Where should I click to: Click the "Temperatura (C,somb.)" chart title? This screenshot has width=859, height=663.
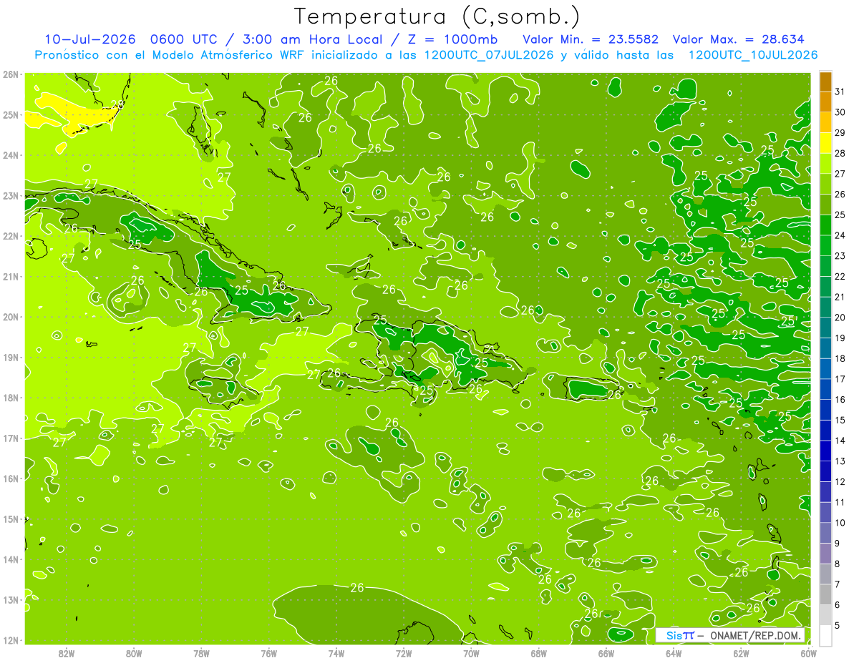tap(437, 16)
